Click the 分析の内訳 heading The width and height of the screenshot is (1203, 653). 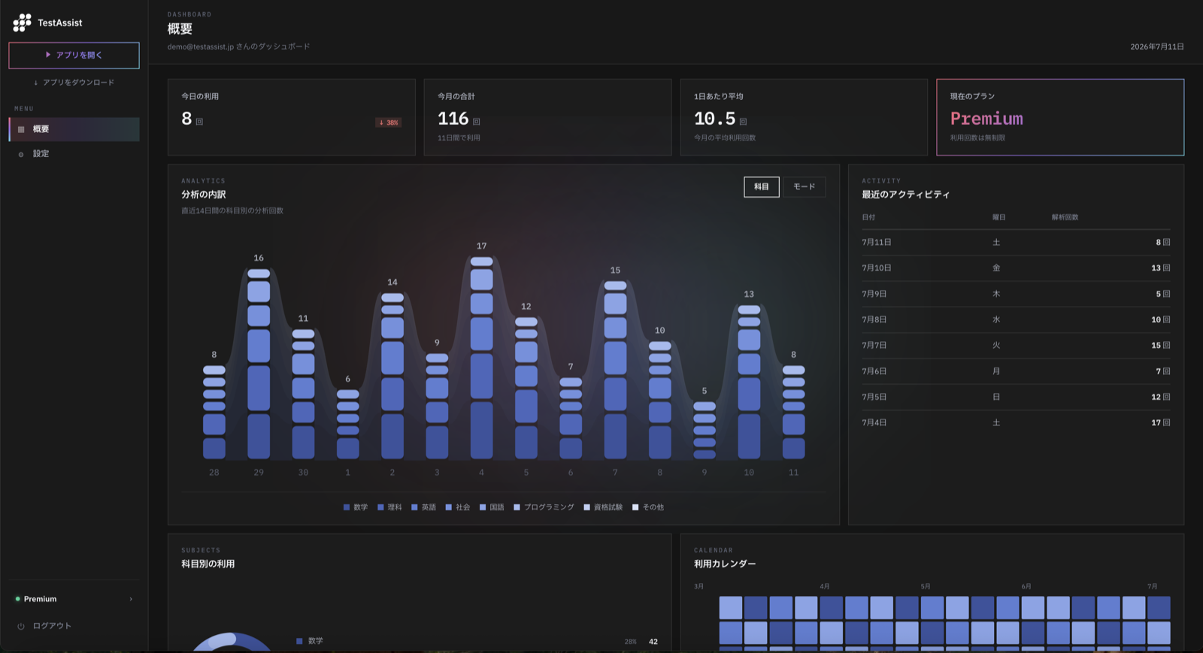click(203, 194)
